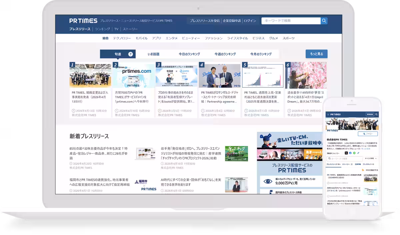Tap プレスキット tab on phone
The height and width of the screenshot is (235, 400).
pyautogui.click(x=368, y=164)
